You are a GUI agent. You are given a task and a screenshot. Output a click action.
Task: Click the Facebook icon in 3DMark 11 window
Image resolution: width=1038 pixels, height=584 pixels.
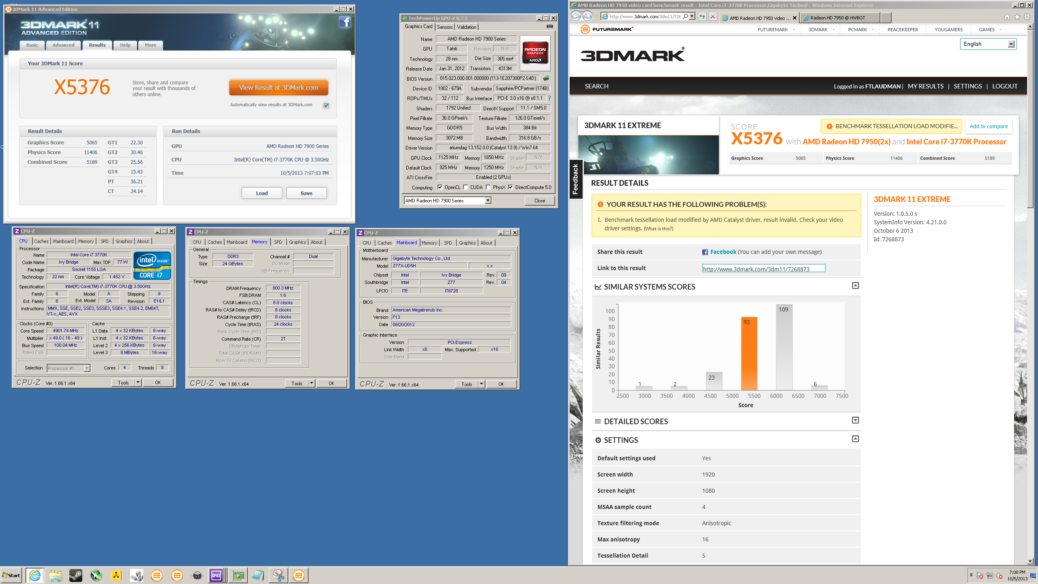(x=345, y=22)
